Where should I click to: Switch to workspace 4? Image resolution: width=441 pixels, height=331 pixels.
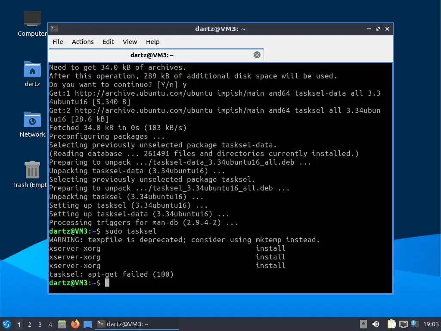(x=50, y=325)
